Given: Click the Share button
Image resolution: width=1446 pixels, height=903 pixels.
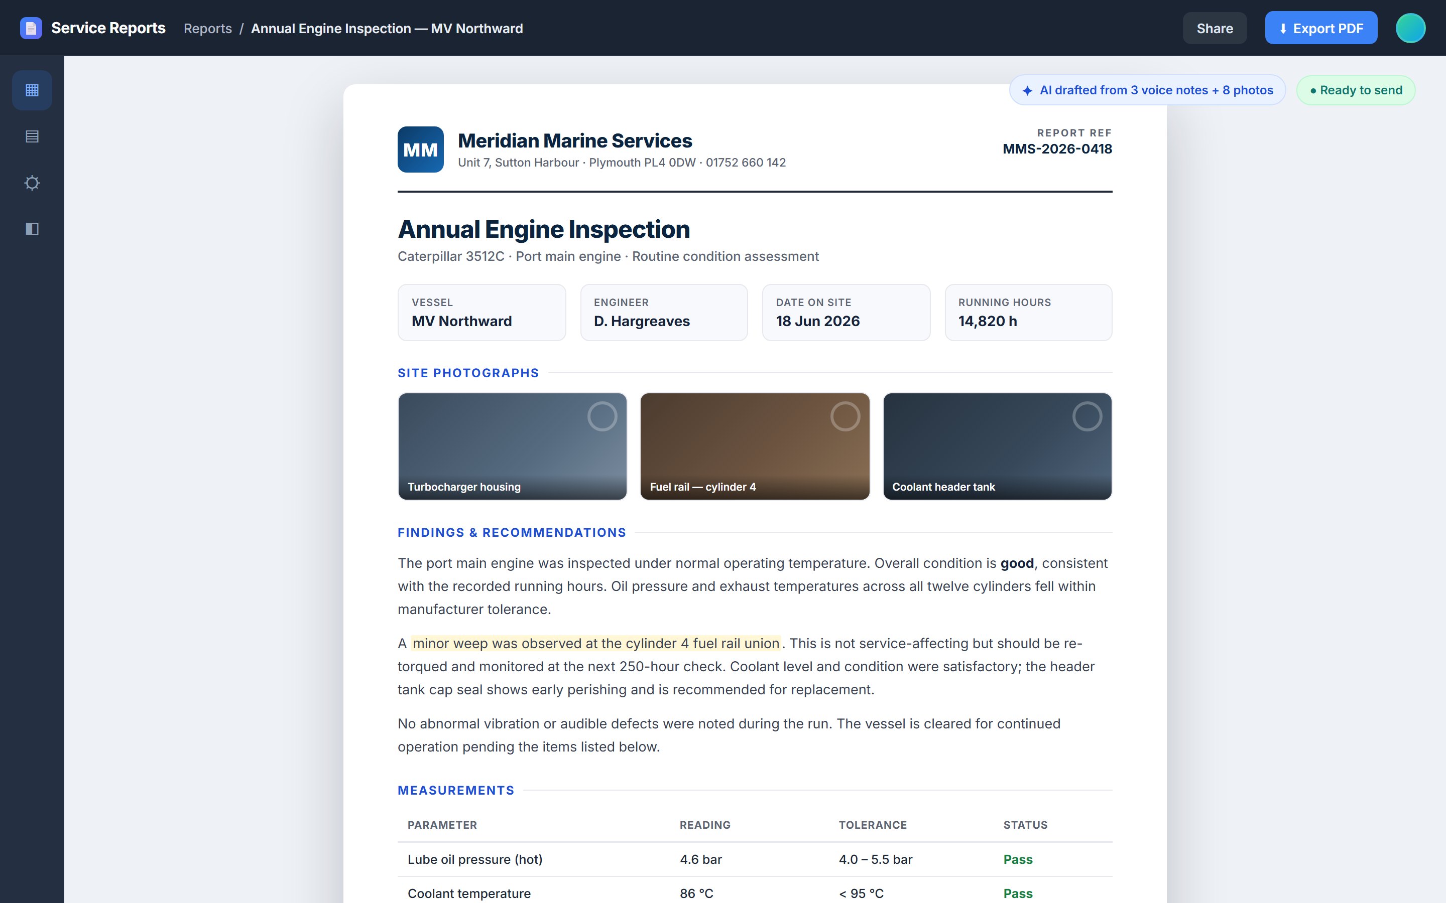Looking at the screenshot, I should (1214, 28).
